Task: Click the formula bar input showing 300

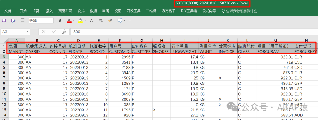Action: coord(194,32)
